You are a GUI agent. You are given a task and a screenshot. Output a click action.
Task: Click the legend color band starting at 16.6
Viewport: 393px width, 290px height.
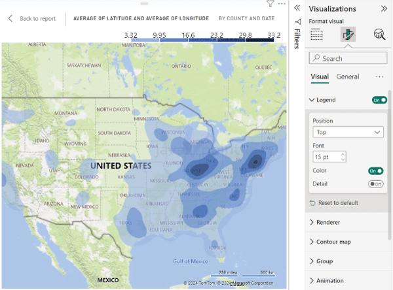click(x=202, y=40)
